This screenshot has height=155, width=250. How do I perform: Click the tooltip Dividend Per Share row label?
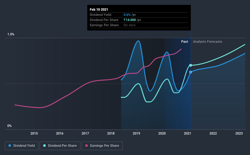point(104,20)
